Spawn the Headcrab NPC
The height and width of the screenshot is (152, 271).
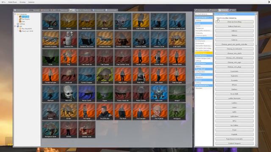pos(69,76)
